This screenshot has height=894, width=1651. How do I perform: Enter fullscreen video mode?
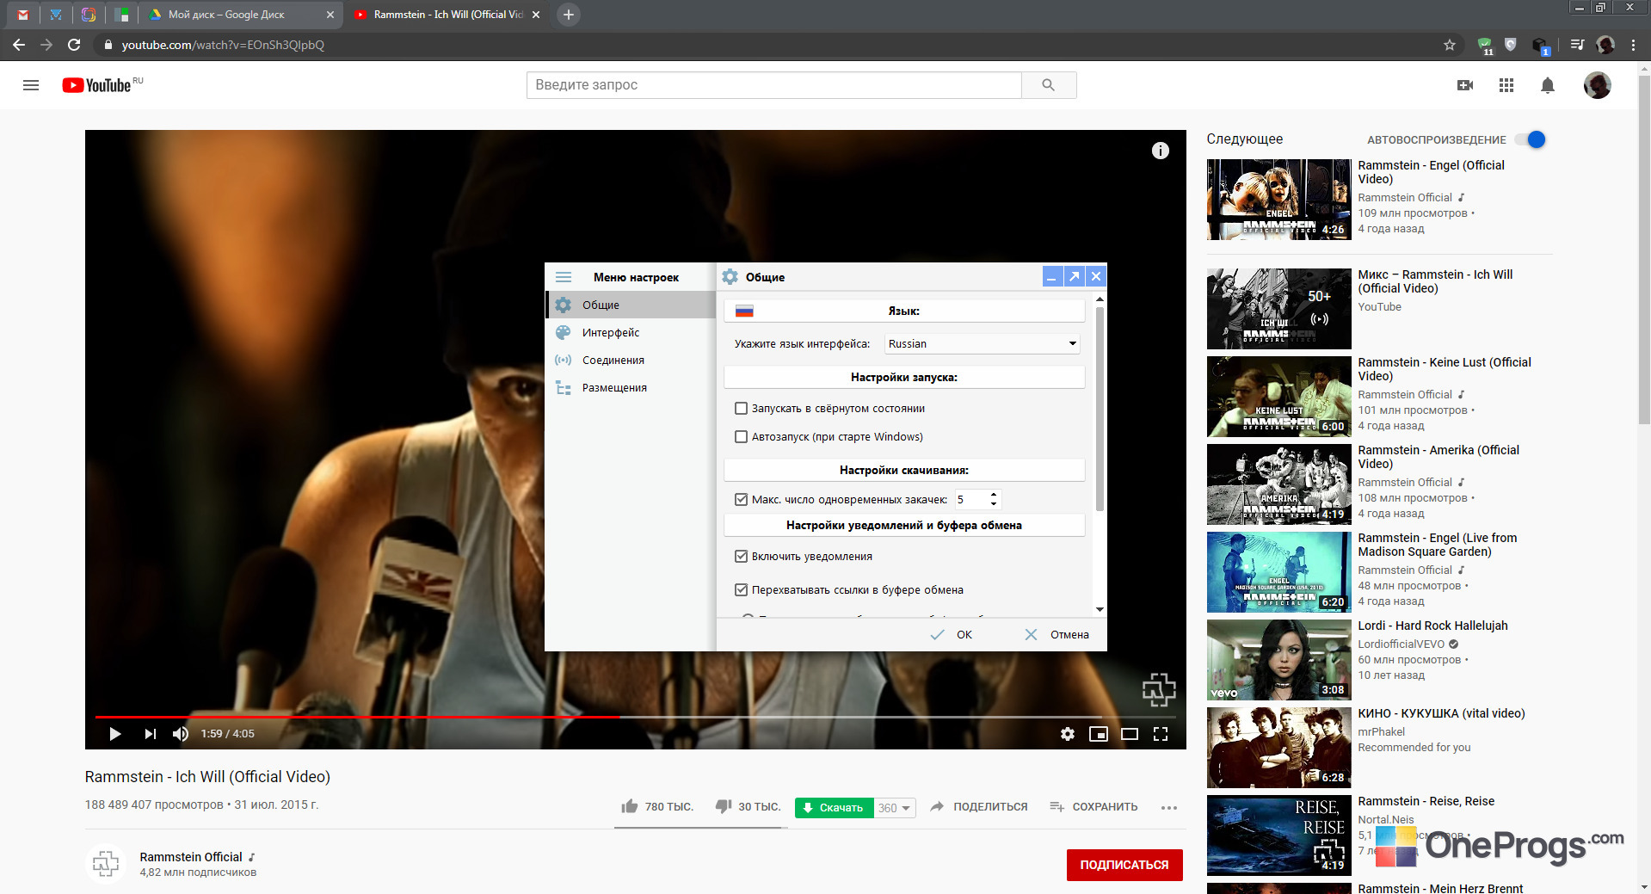[x=1161, y=734]
